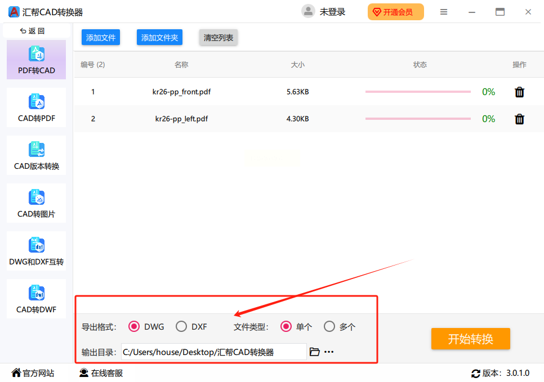Switch to the CAD转PDF mode
The width and height of the screenshot is (544, 382).
37,107
